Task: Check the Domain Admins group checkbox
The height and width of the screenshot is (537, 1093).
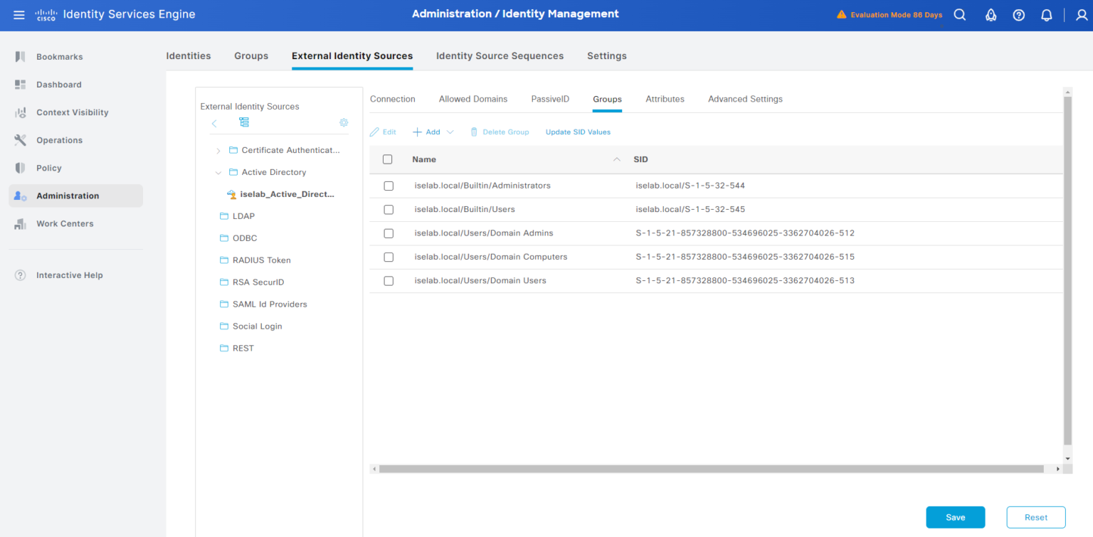Action: [389, 233]
